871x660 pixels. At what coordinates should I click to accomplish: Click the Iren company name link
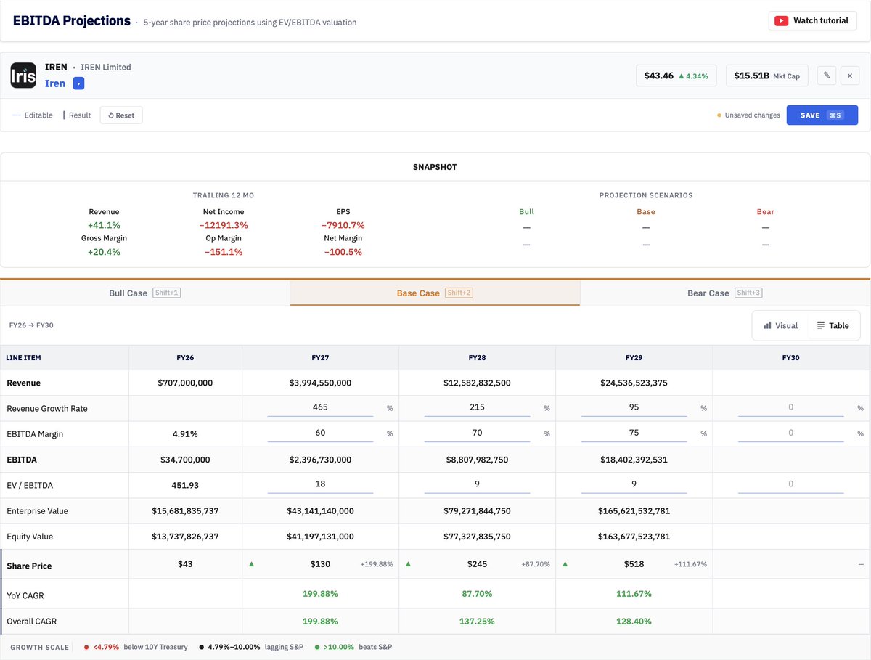[x=55, y=83]
